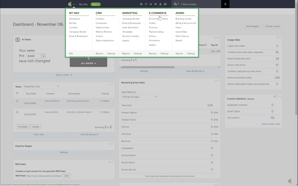Screen dimensions: 298x186
Task: Click Add Another Stat link
Action: click(x=271, y=124)
